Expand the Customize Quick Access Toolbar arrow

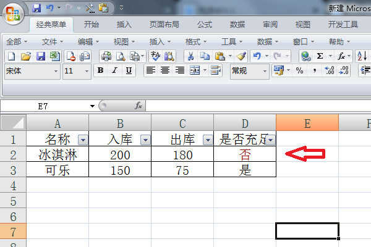click(121, 8)
